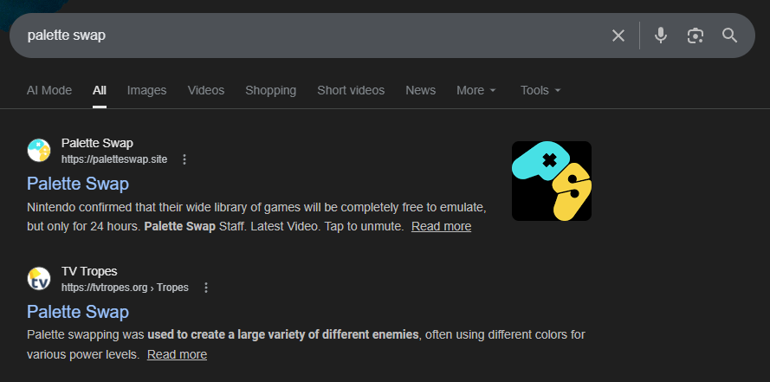Click the 'TV Tropes' site name text
770x382 pixels.
89,271
